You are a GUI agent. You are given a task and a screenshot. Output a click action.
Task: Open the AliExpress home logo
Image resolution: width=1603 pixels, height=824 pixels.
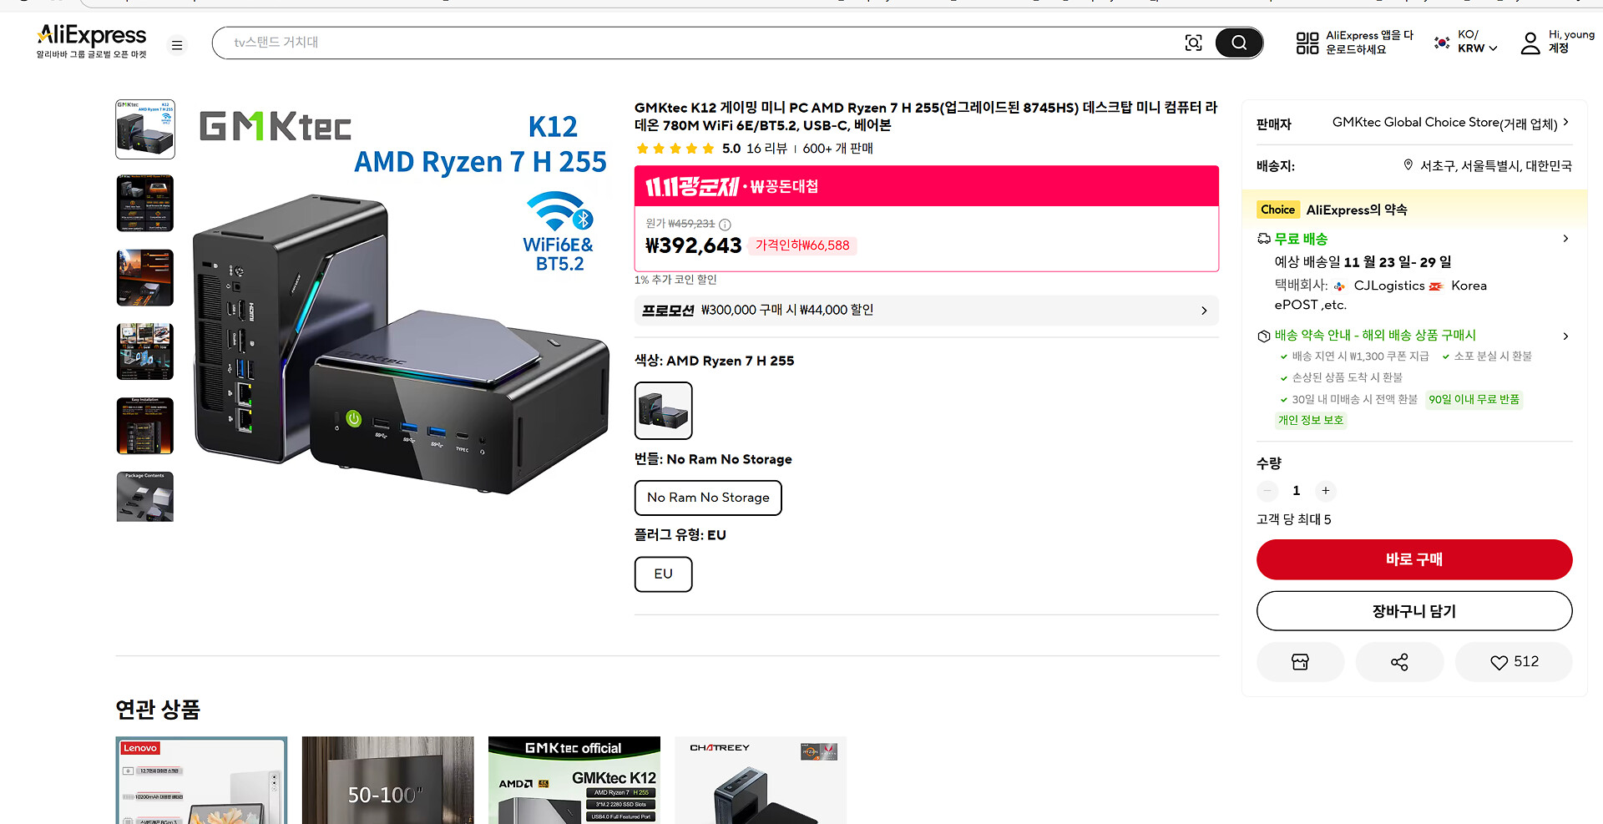pos(92,41)
